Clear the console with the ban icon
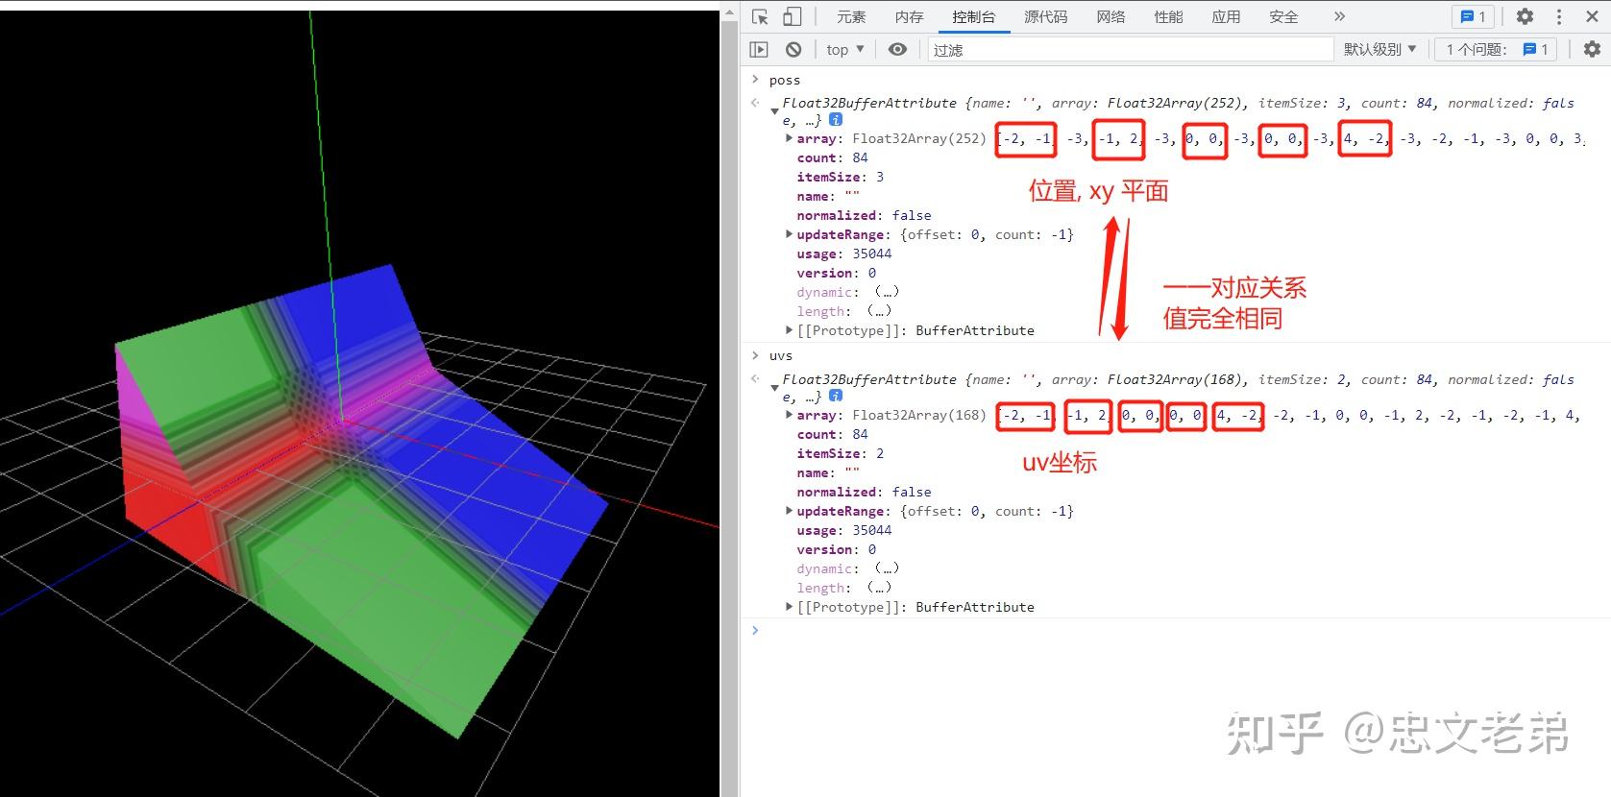 (793, 49)
